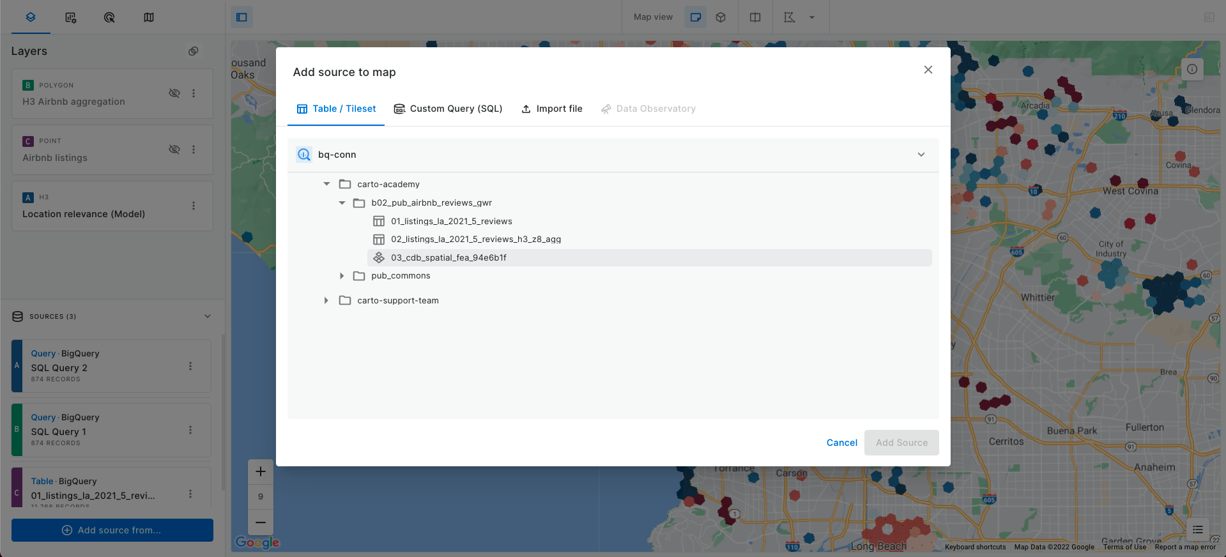Switch to Import file tab
Image resolution: width=1226 pixels, height=557 pixels.
(x=552, y=109)
